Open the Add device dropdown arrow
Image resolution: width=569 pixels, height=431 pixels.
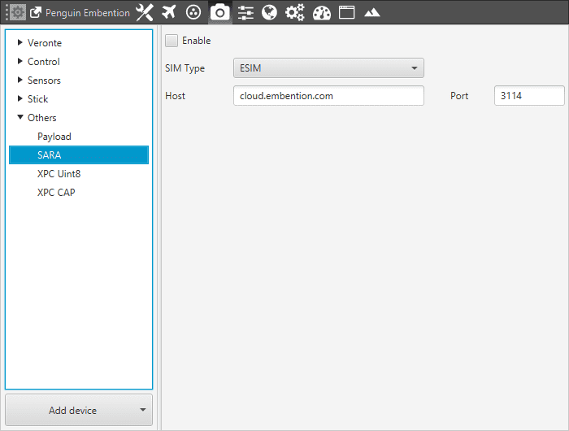click(143, 410)
